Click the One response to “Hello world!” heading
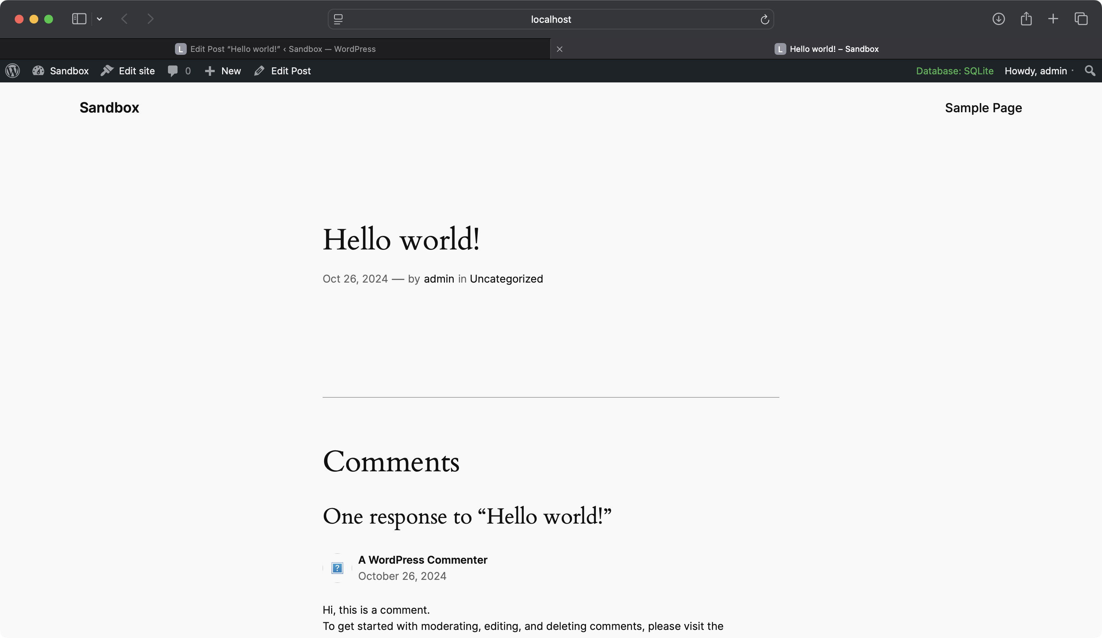 (467, 516)
